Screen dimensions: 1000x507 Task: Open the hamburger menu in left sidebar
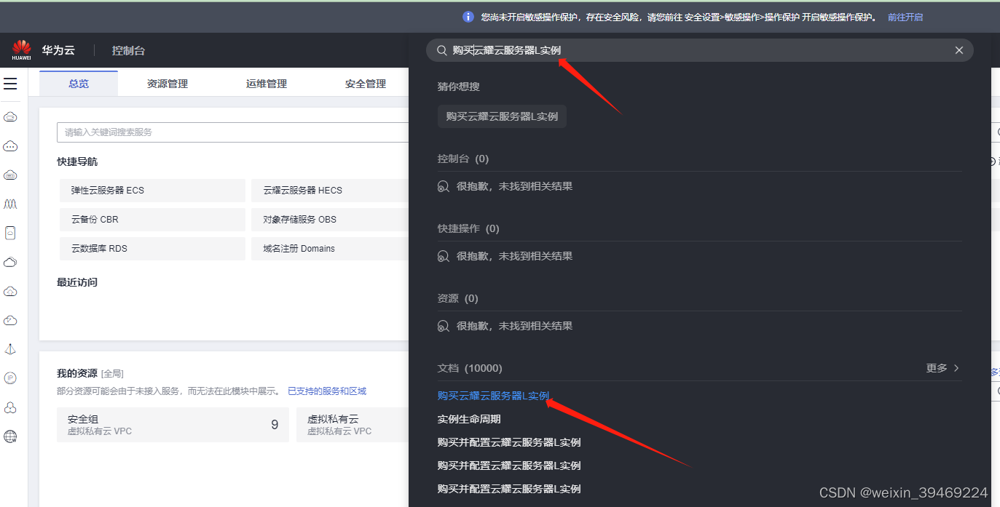(x=10, y=84)
